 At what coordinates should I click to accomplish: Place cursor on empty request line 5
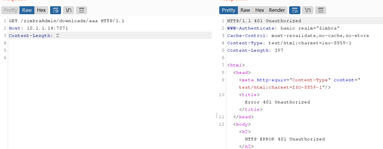tap(110, 51)
